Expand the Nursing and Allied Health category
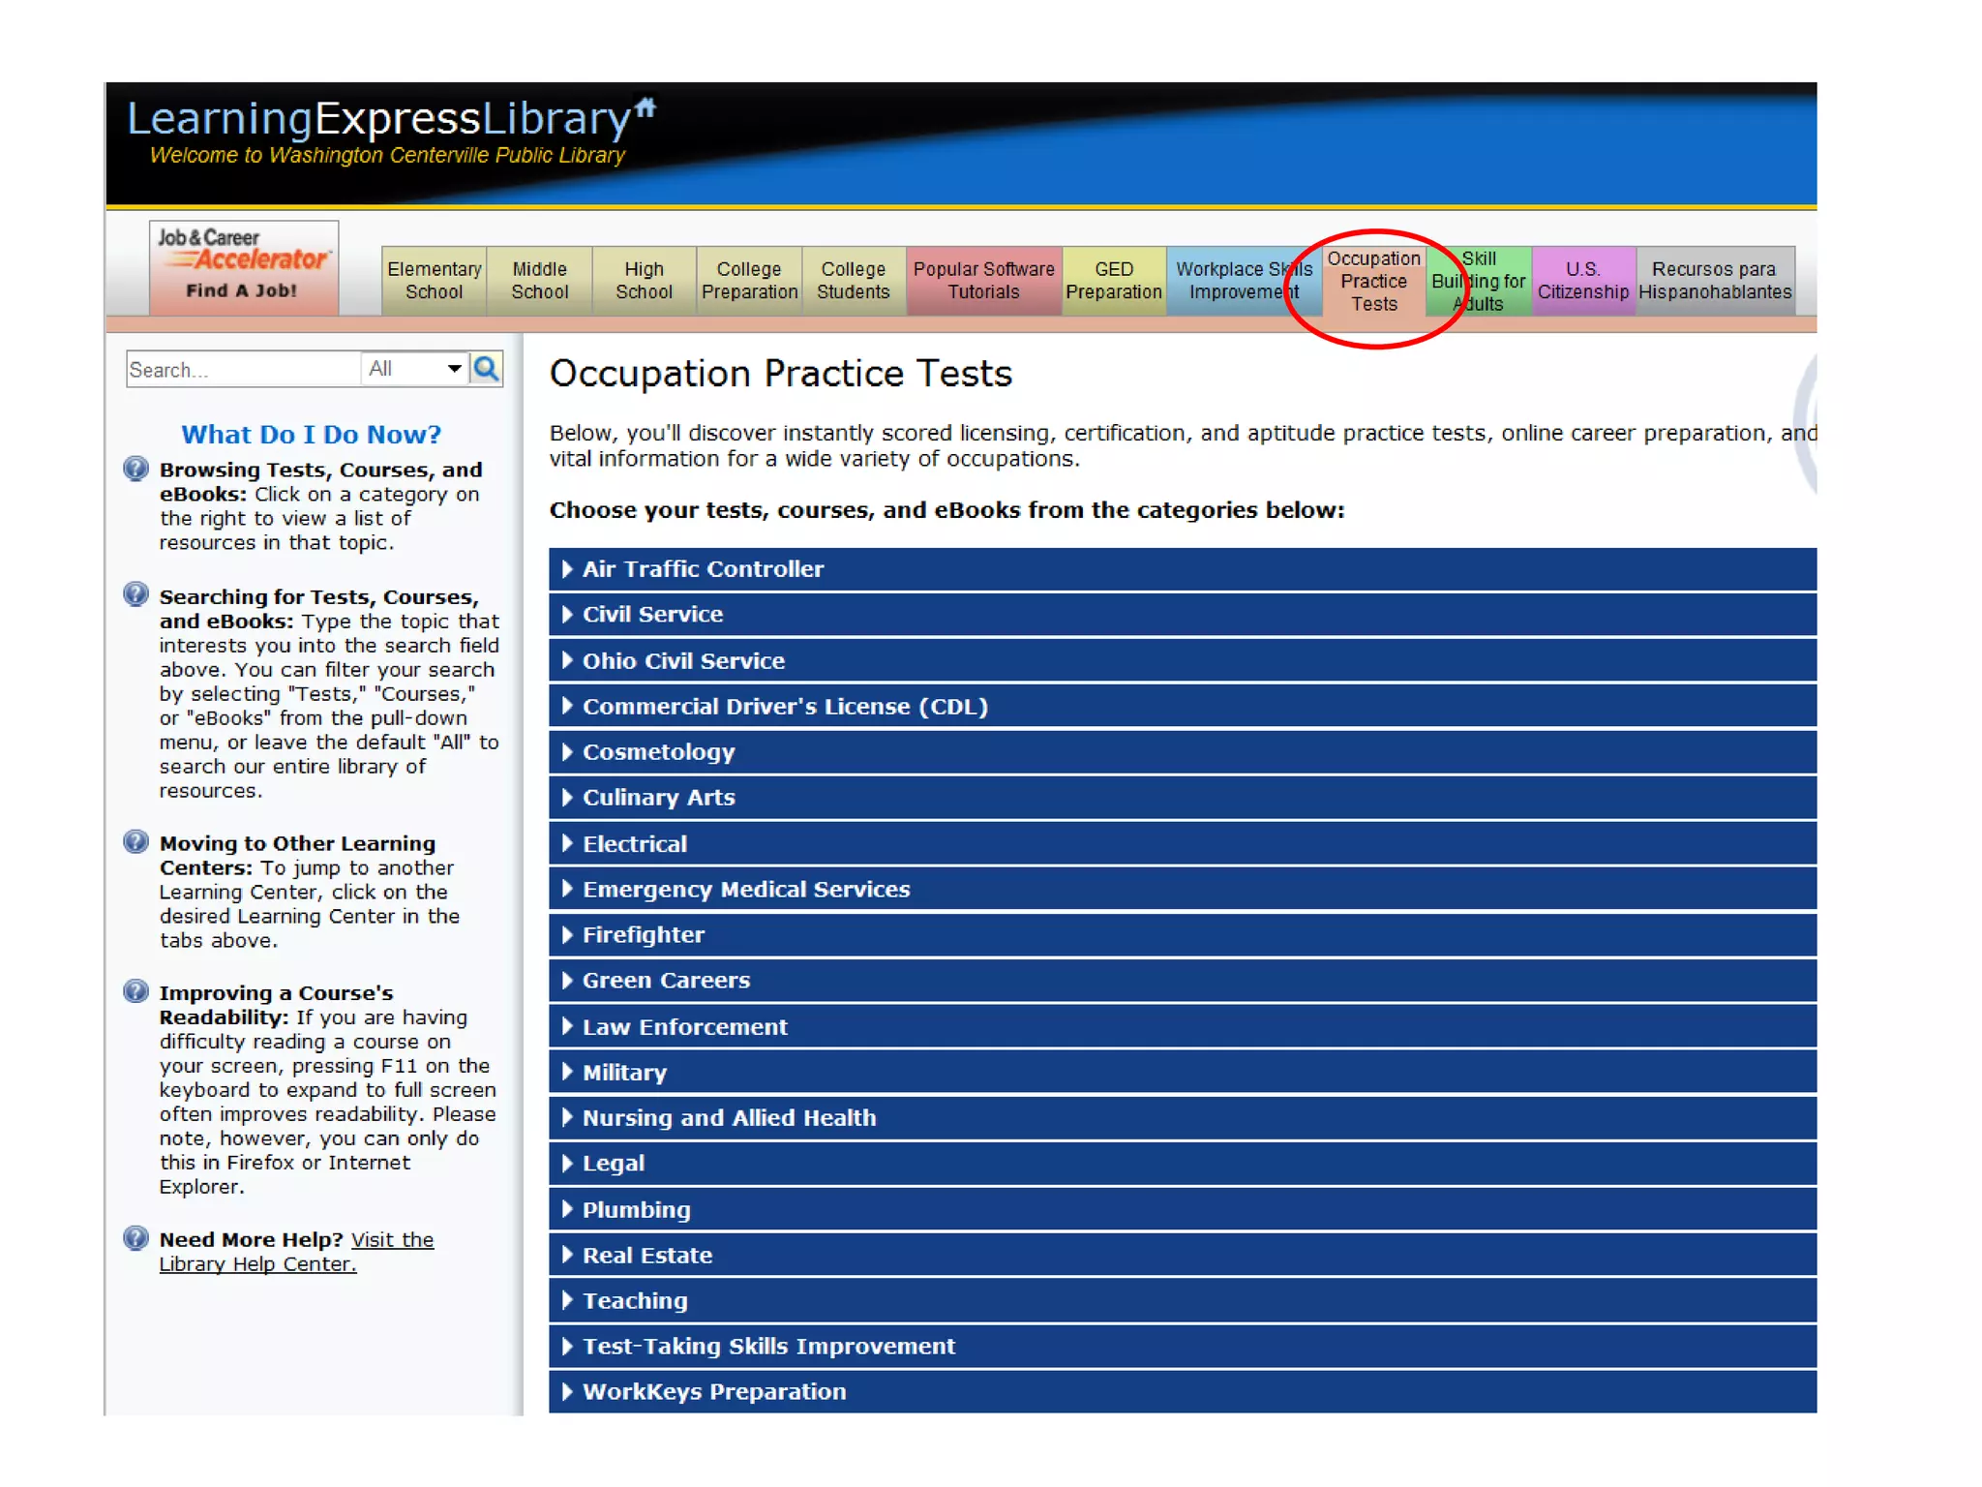 [729, 1118]
